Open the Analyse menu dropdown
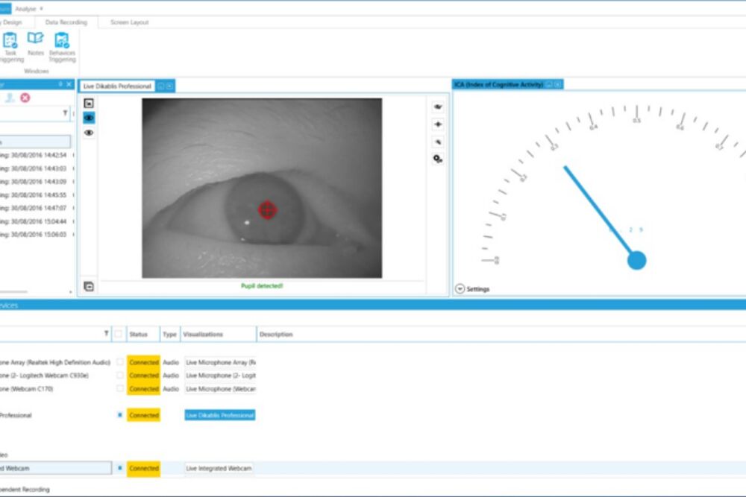The image size is (746, 497). pyautogui.click(x=28, y=8)
